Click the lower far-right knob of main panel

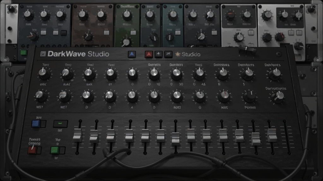(x=278, y=97)
